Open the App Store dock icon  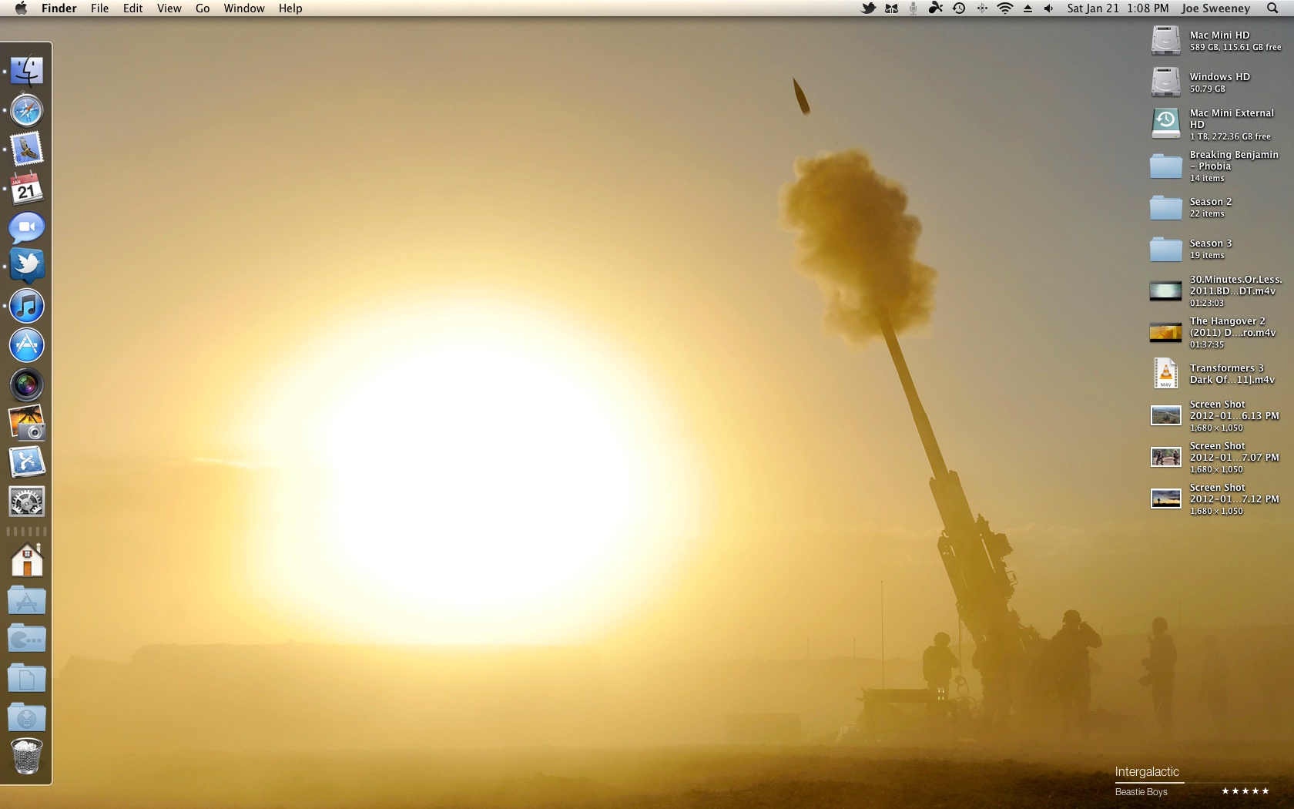click(27, 345)
